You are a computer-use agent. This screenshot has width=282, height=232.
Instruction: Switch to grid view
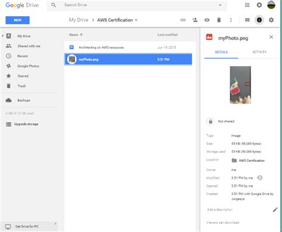pos(247,20)
